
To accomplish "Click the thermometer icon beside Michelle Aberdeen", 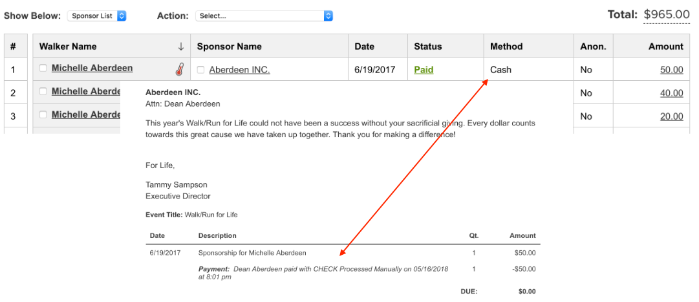I will pyautogui.click(x=179, y=69).
